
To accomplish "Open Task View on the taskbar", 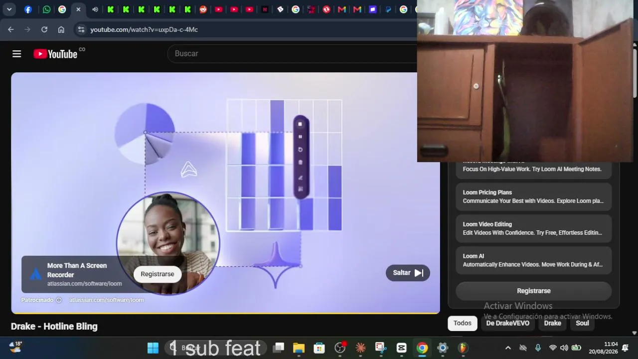I will click(x=279, y=348).
